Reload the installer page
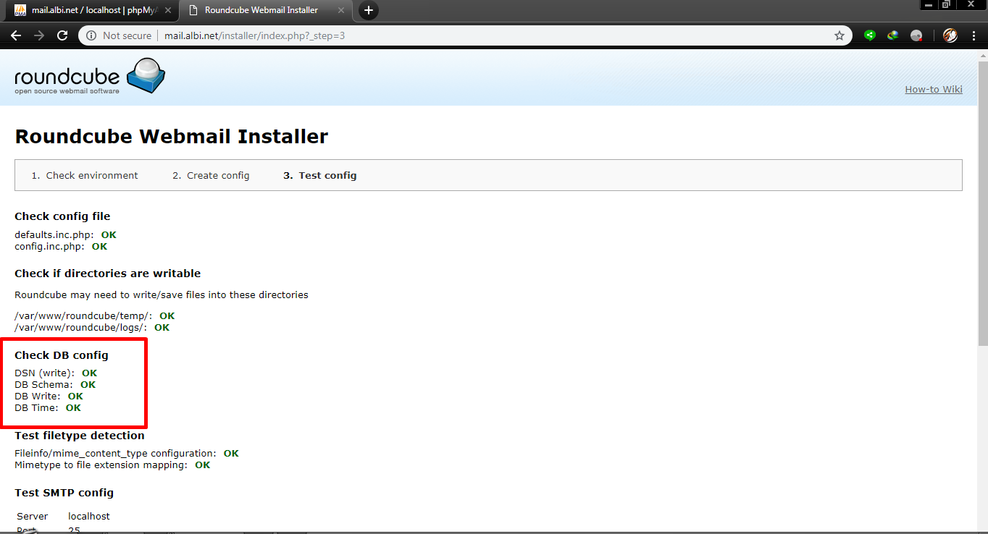988x534 pixels. [62, 35]
